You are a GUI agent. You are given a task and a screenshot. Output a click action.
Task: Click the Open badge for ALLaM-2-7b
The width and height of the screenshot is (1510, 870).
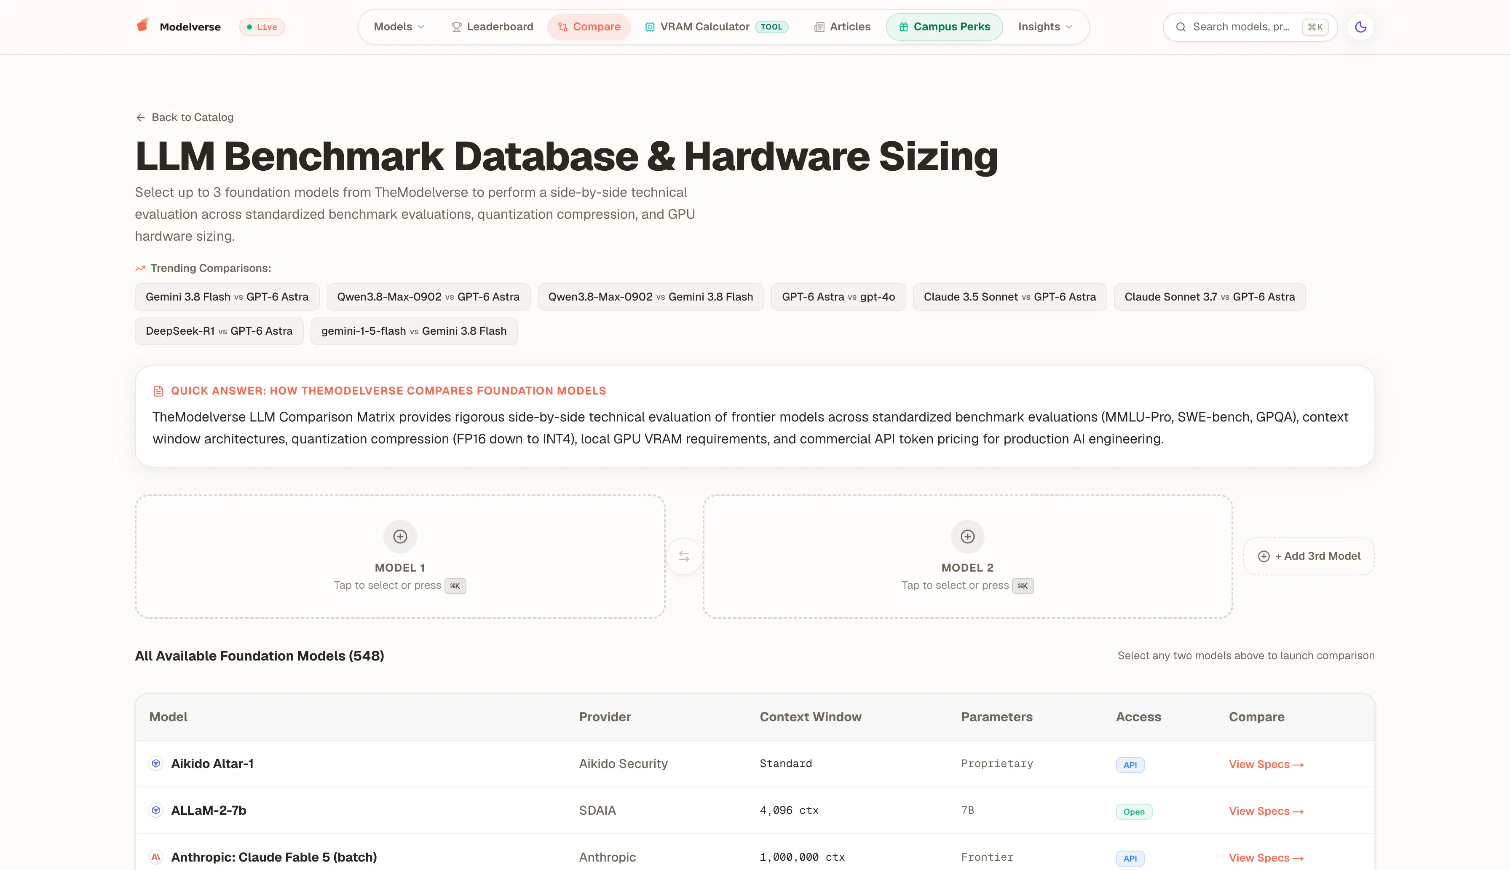coord(1134,811)
